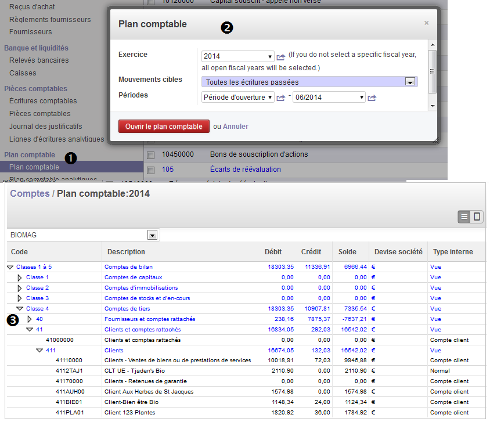Click the Annuler link
The image size is (490, 422).
pos(236,127)
